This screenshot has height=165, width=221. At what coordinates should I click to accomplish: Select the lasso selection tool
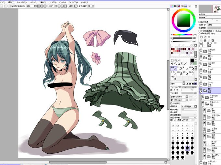pyautogui.click(x=175, y=60)
